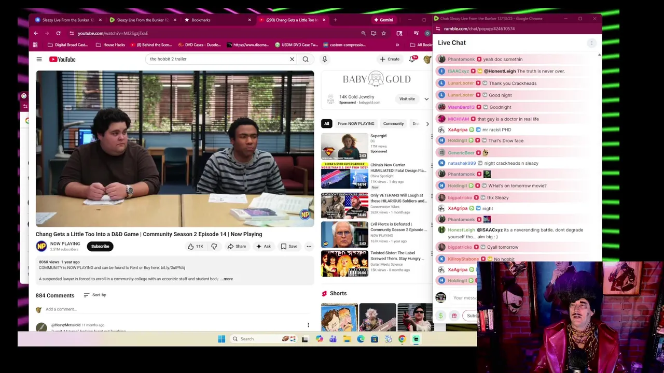The image size is (664, 373).
Task: Open the USDM DVD Case bookmark
Action: [296, 45]
